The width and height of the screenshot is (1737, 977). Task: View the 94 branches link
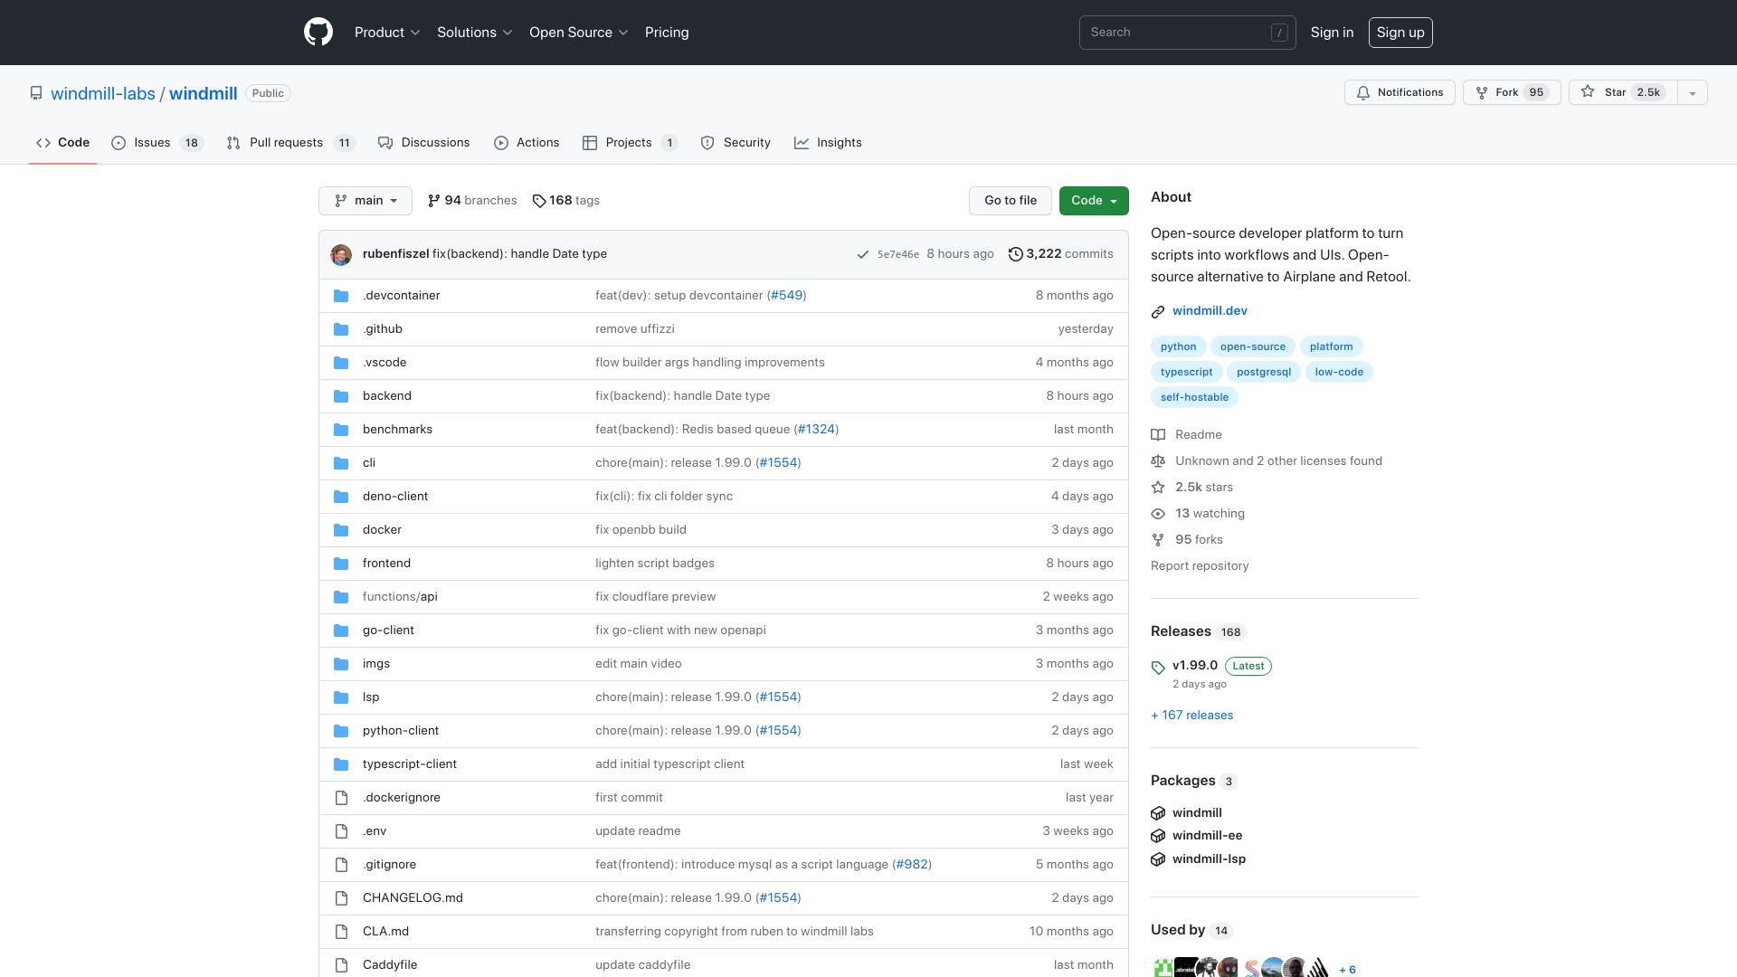[x=472, y=201]
